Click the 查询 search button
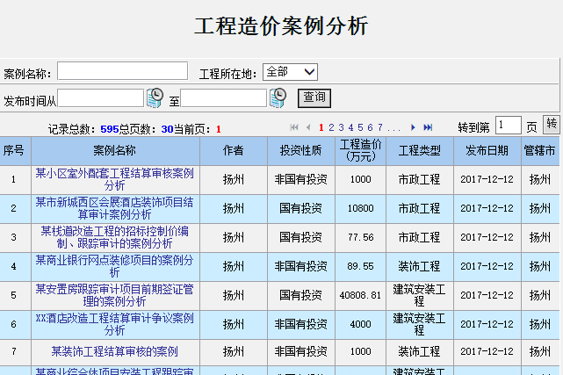Image resolution: width=563 pixels, height=375 pixels. [x=314, y=97]
